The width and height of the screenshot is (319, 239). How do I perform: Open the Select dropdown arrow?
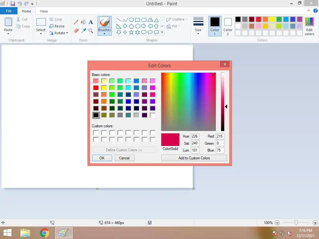click(41, 34)
